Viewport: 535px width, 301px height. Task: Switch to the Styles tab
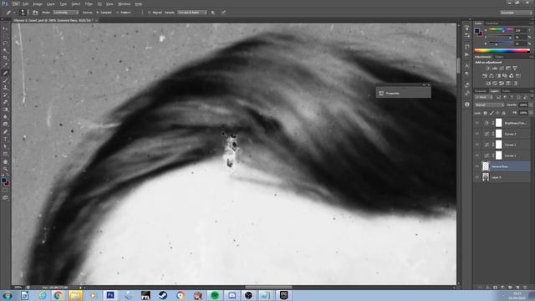(499, 57)
